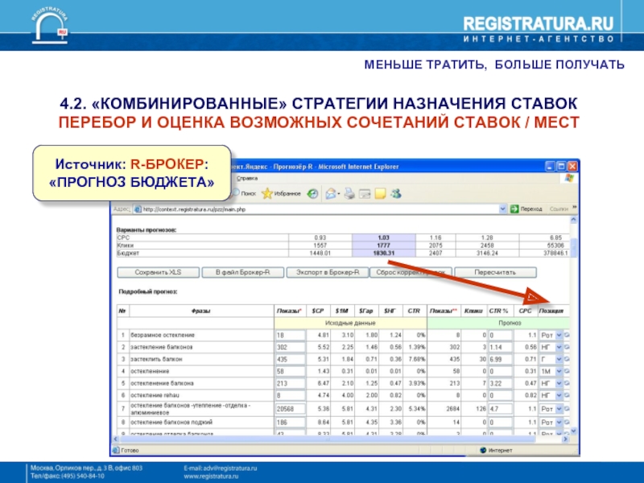Click refresh icon for застекление балконов row
Screen dimensions: 644x483
(567, 347)
